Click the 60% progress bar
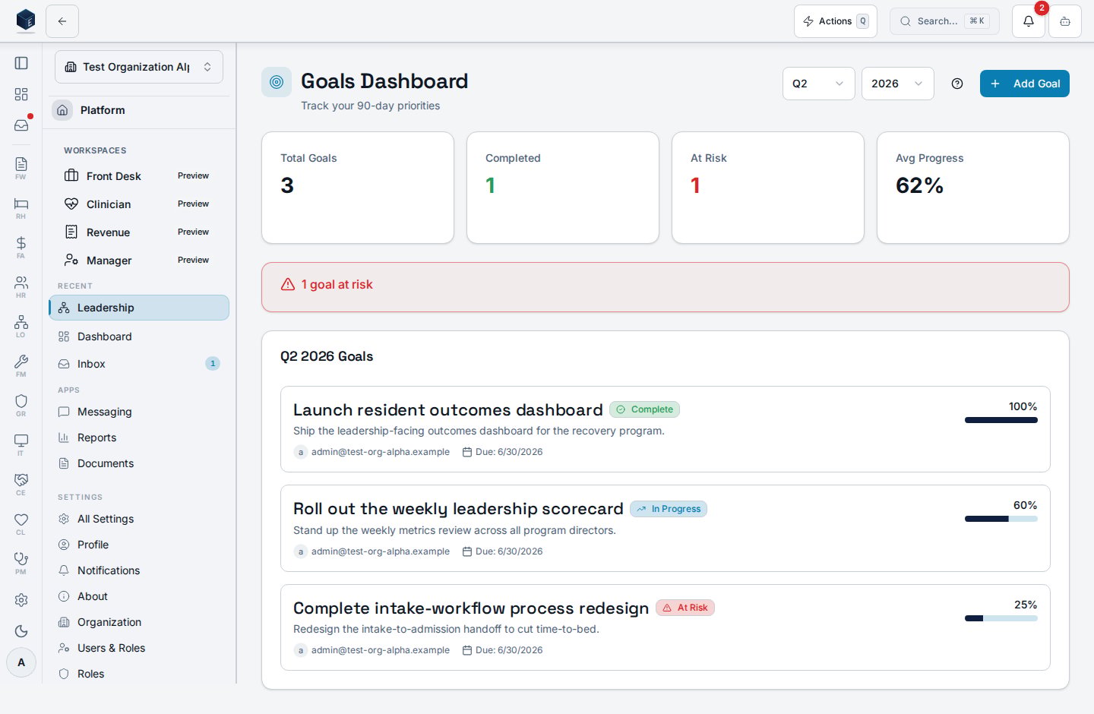 (1001, 519)
